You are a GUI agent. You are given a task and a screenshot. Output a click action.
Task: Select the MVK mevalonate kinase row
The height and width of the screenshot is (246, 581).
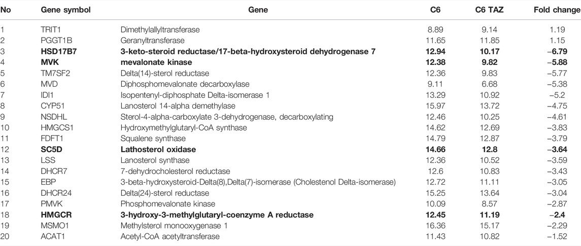[290, 62]
